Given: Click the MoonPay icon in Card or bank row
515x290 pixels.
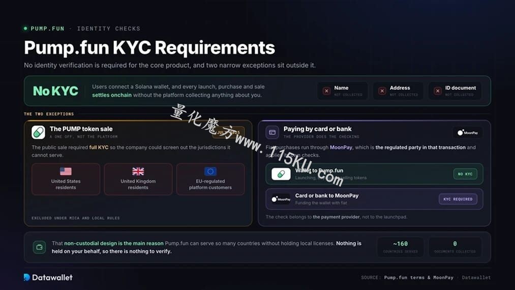Looking at the screenshot, I should click(x=281, y=199).
